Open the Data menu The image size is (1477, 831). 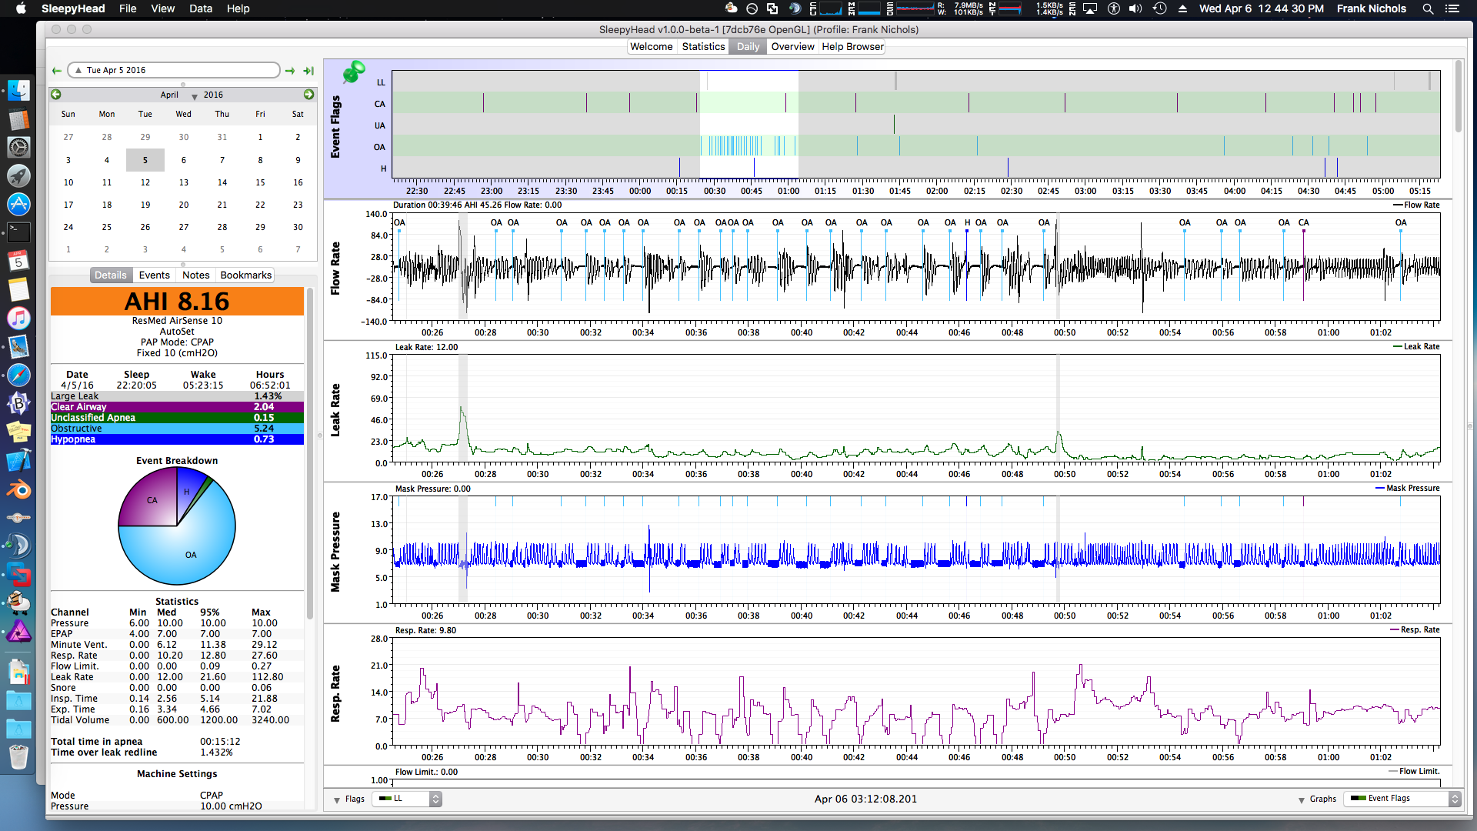pyautogui.click(x=200, y=8)
